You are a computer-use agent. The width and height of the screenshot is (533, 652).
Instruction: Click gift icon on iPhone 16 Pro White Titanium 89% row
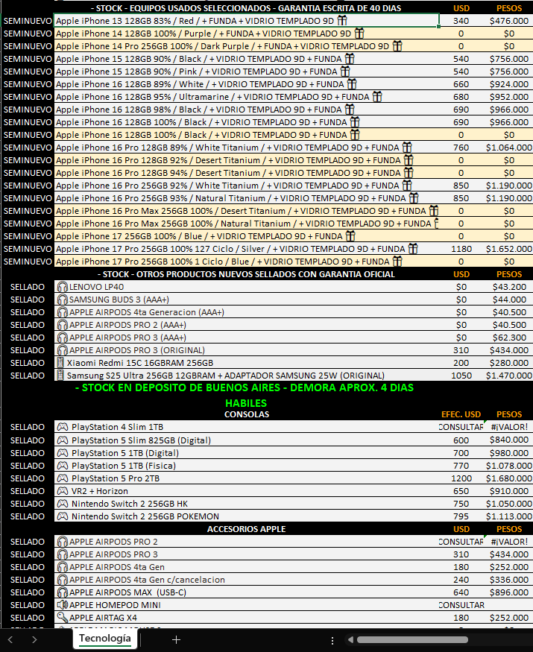pos(407,148)
